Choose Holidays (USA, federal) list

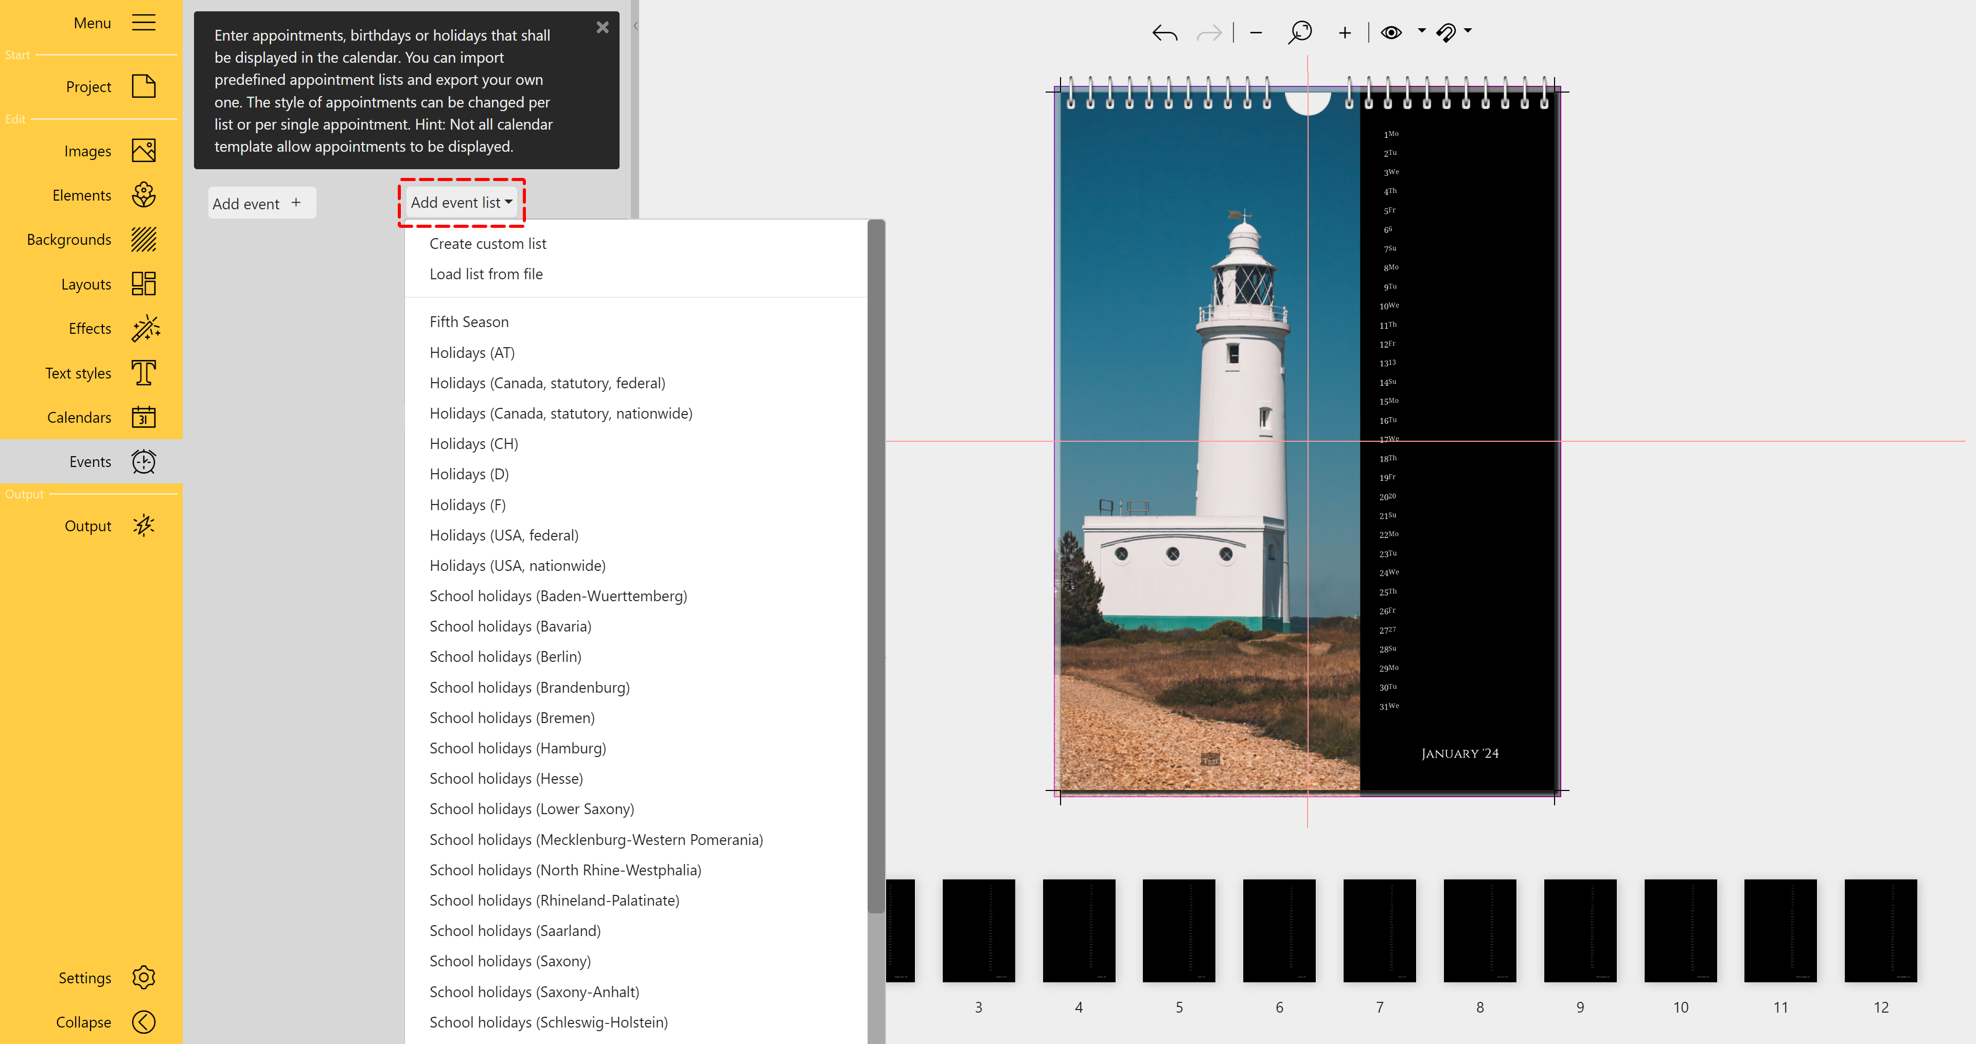503,535
